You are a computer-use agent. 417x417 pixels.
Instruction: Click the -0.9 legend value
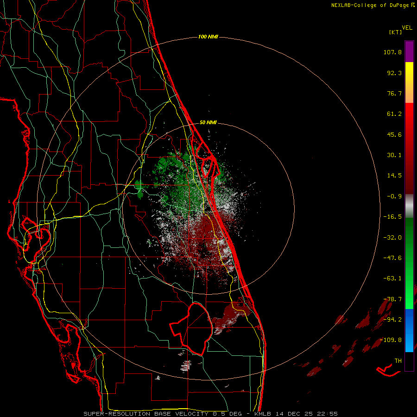click(x=394, y=196)
